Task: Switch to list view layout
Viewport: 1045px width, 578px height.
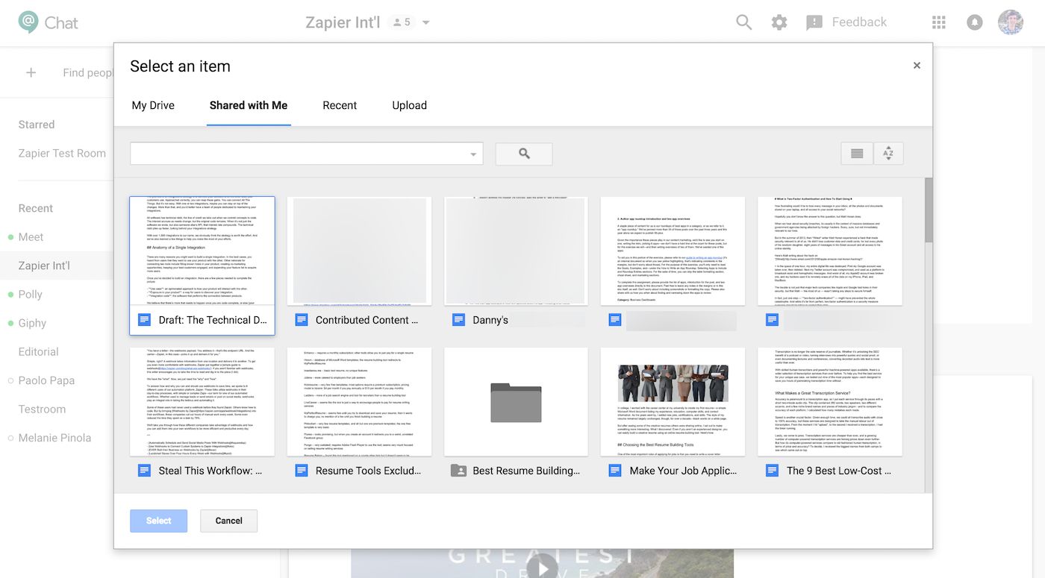Action: pyautogui.click(x=857, y=154)
